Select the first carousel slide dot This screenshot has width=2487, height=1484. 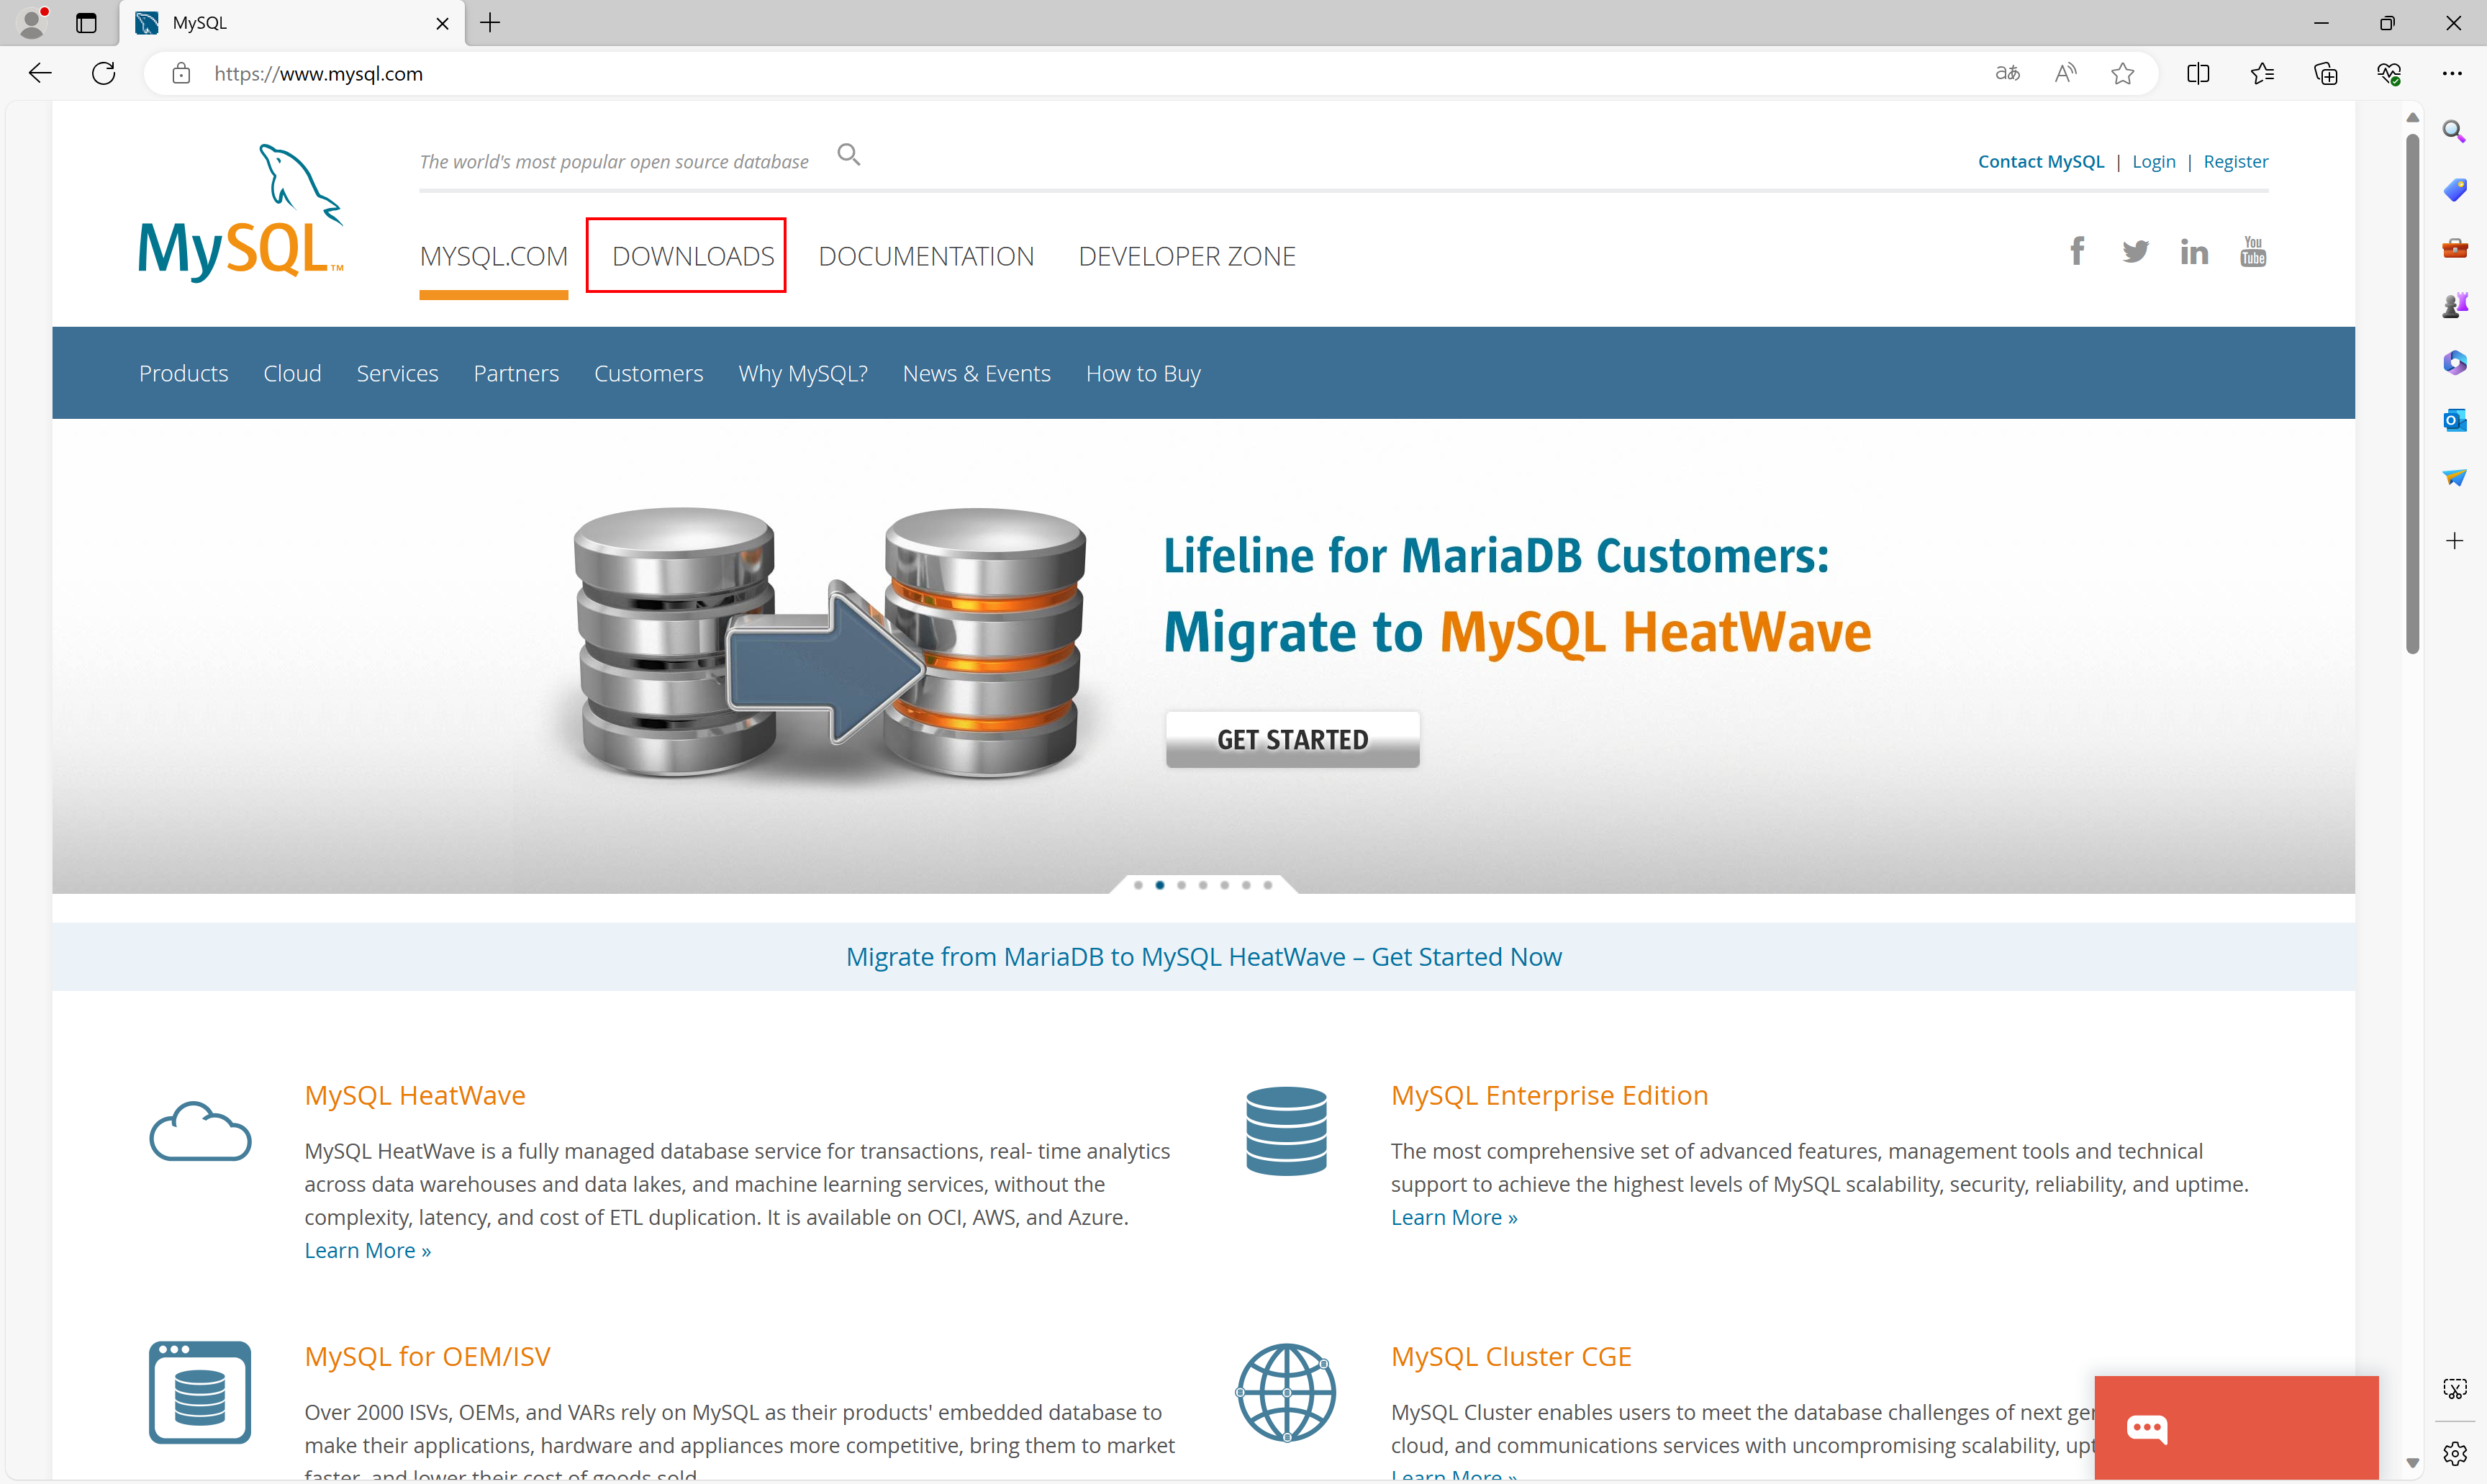point(1138,885)
